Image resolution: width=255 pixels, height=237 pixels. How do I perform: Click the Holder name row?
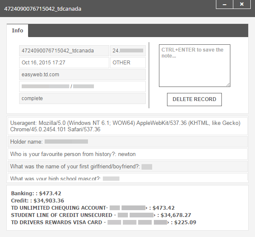[127, 142]
